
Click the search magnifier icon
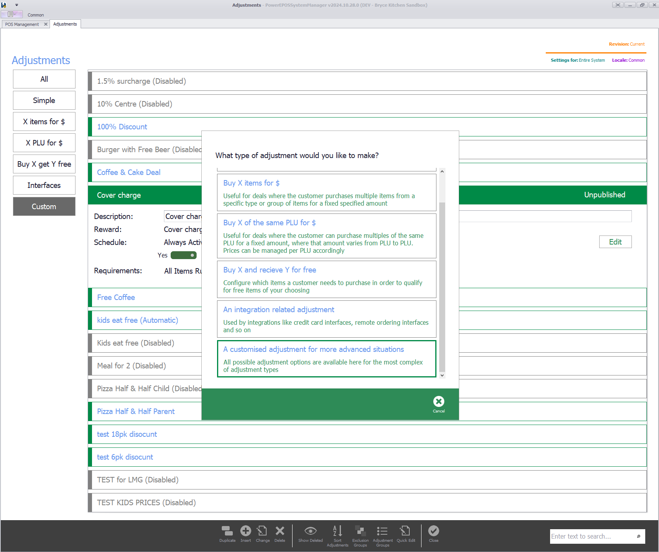point(639,536)
